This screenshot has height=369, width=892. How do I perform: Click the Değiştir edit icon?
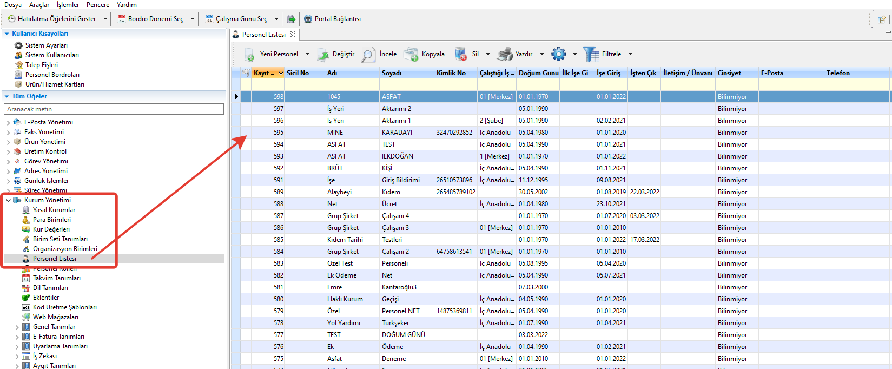323,55
